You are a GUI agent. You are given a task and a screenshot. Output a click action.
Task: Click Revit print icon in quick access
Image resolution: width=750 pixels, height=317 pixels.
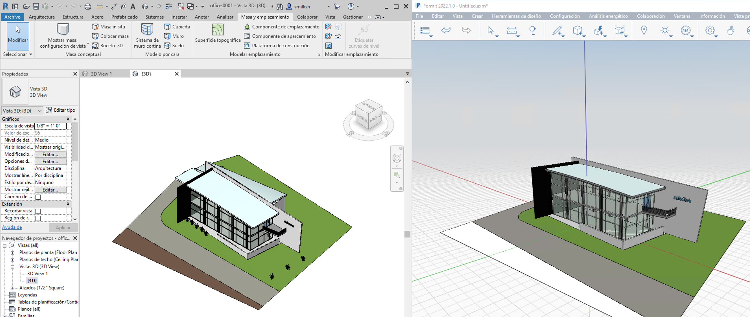pyautogui.click(x=88, y=6)
